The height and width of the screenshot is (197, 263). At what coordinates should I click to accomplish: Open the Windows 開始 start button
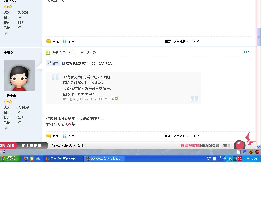pyautogui.click(x=10, y=159)
